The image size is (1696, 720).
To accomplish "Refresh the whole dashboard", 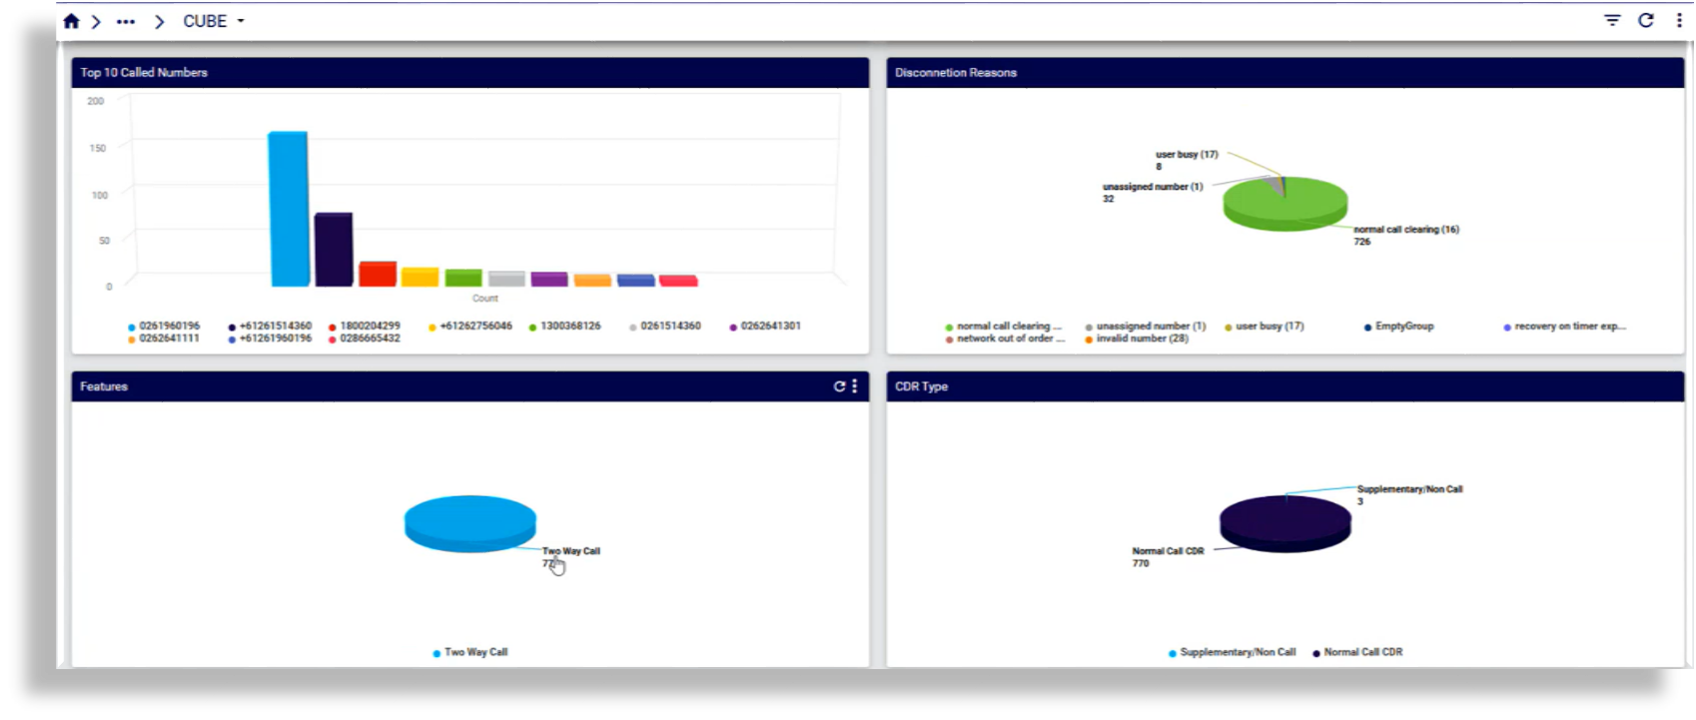I will point(1646,20).
